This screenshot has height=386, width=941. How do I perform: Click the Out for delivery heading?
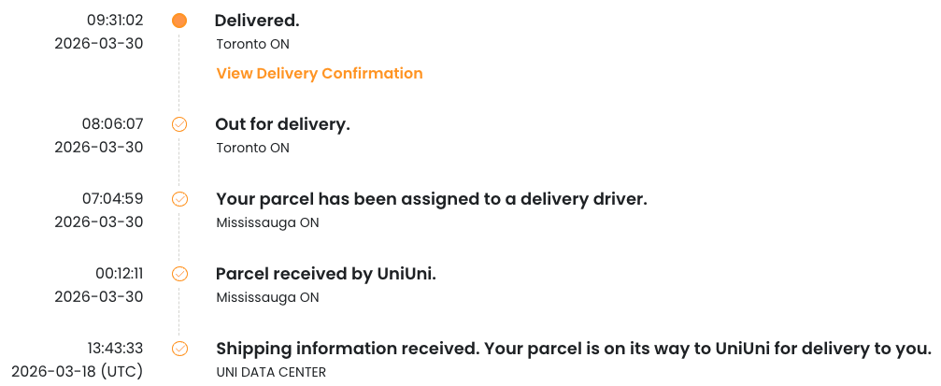pos(282,124)
